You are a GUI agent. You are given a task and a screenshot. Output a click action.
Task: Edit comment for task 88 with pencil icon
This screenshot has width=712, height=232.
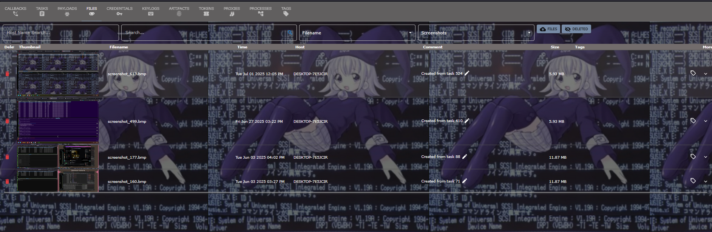tap(465, 156)
